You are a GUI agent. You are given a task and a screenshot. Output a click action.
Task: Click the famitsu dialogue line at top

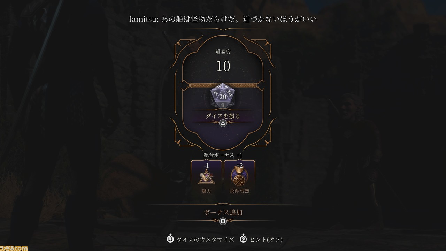coord(223,19)
